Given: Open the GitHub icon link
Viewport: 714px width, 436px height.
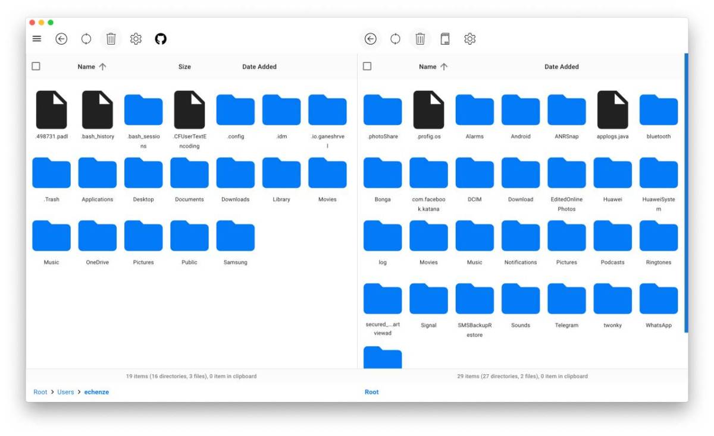Looking at the screenshot, I should 161,39.
